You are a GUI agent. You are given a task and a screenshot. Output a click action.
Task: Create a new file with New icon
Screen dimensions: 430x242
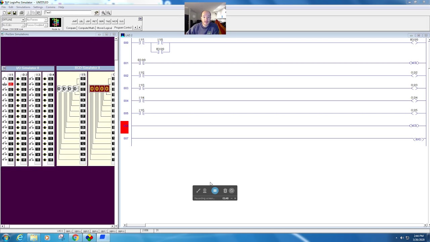[x=4, y=13]
